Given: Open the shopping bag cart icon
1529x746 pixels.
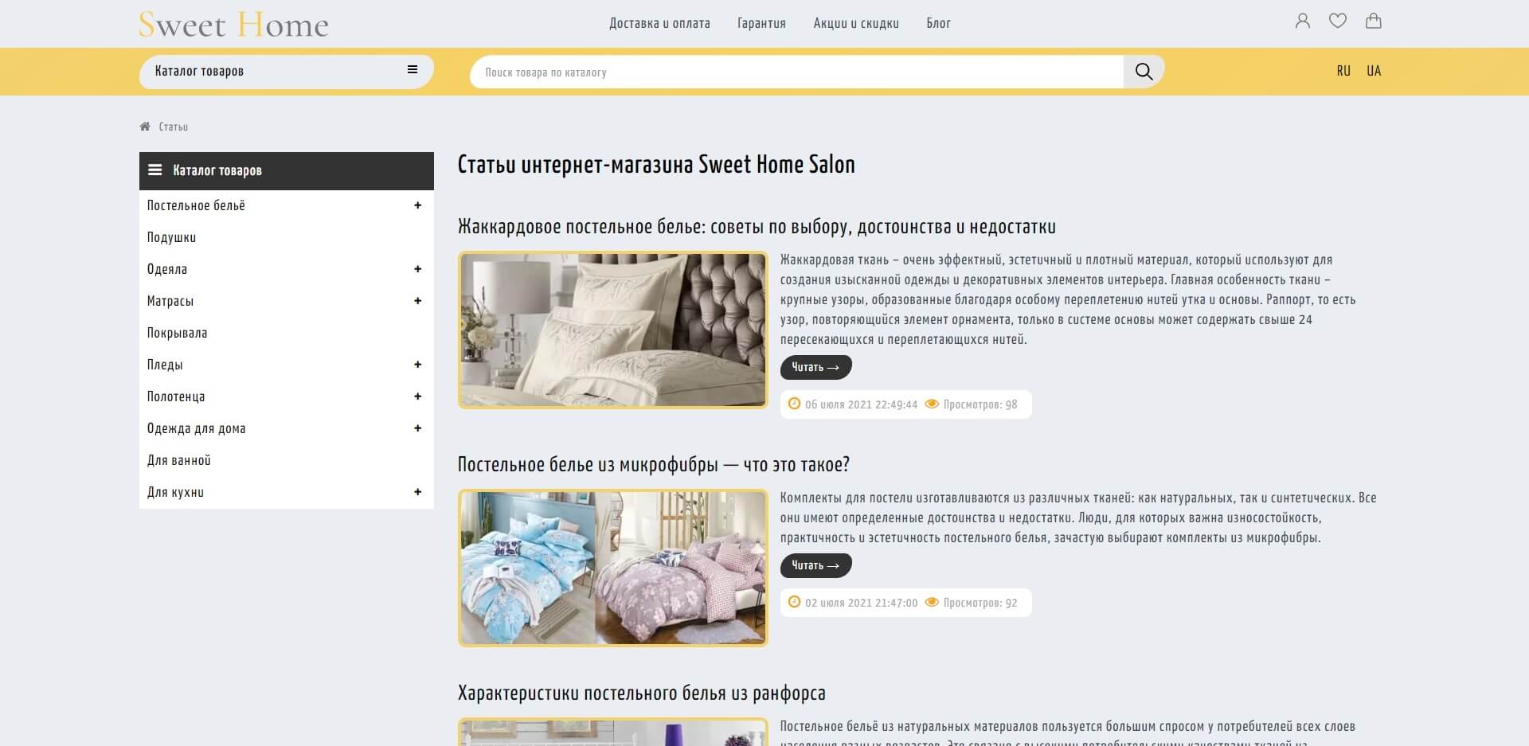Looking at the screenshot, I should [1374, 21].
